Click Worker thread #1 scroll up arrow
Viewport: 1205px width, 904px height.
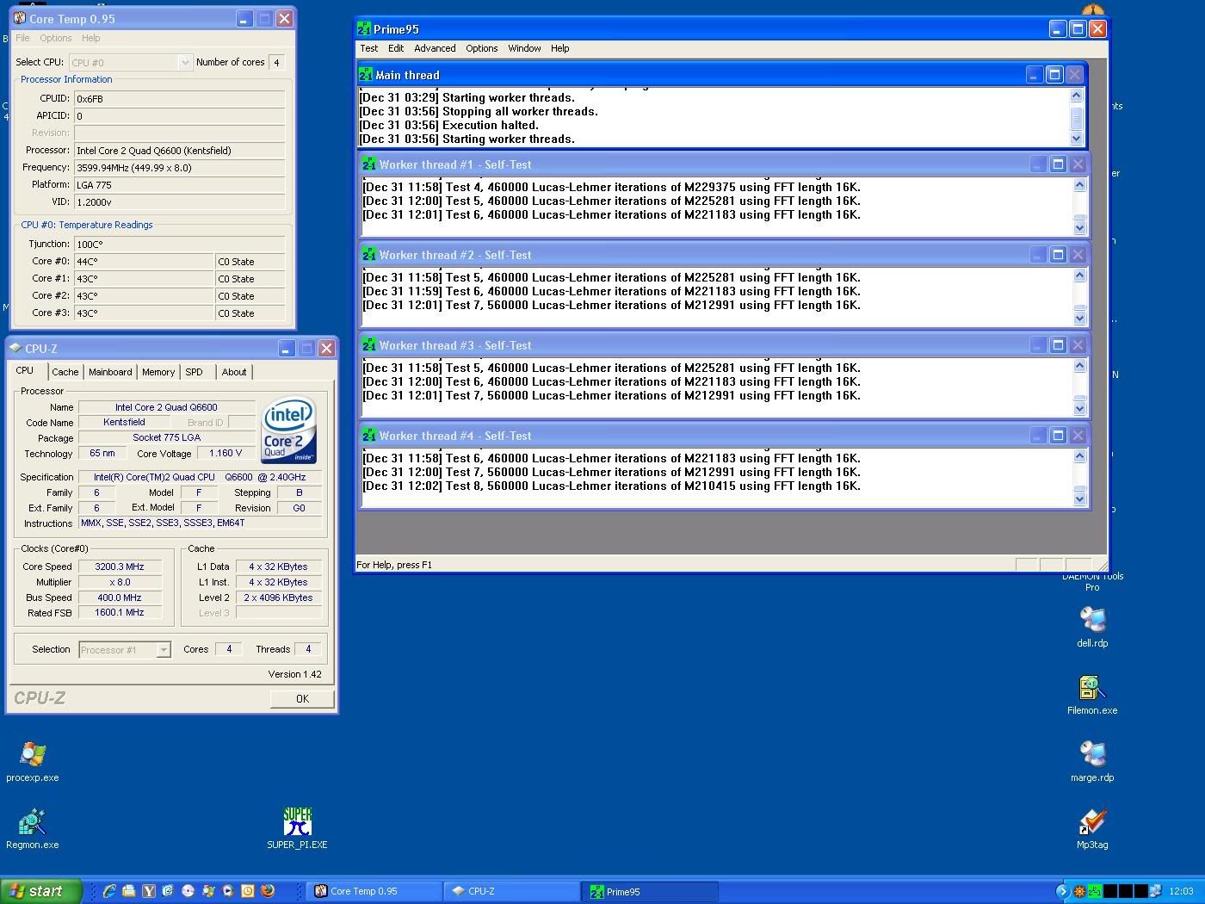pos(1080,185)
